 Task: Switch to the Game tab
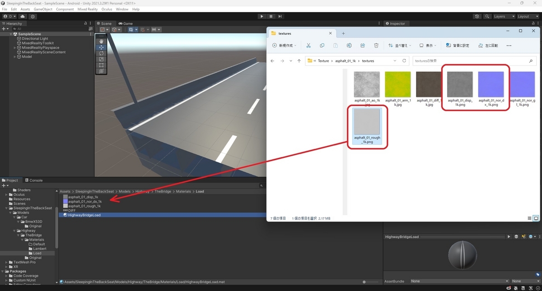tap(126, 23)
